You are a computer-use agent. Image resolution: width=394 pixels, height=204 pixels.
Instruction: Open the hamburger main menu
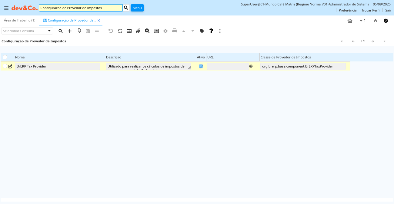pyautogui.click(x=6, y=8)
